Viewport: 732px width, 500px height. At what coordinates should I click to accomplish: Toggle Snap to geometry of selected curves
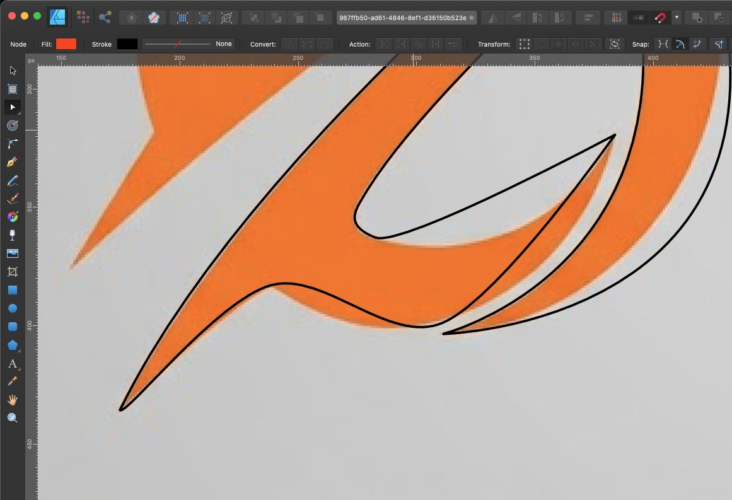coord(680,44)
